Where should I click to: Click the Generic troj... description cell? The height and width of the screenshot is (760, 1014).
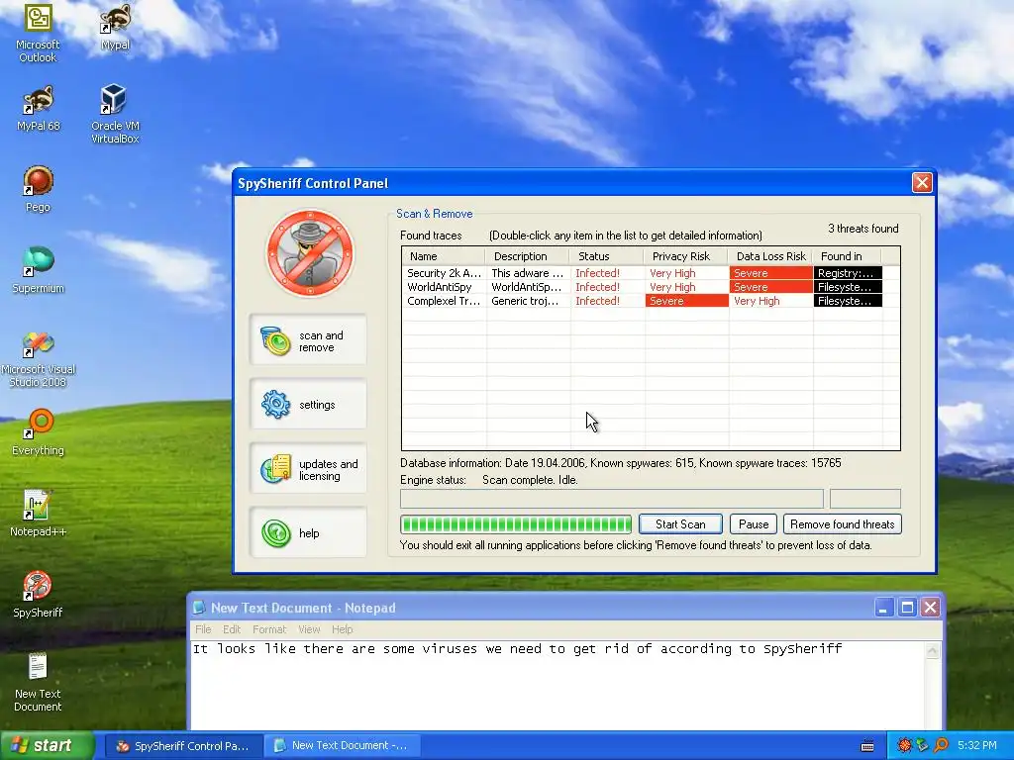pos(528,301)
